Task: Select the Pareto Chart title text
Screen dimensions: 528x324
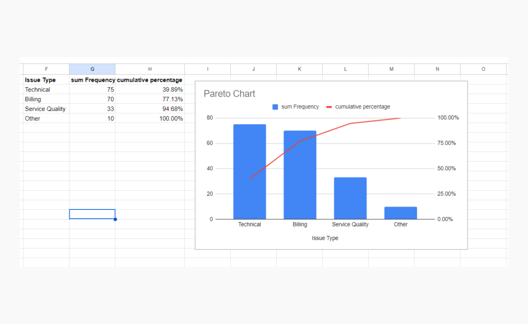Action: click(229, 94)
